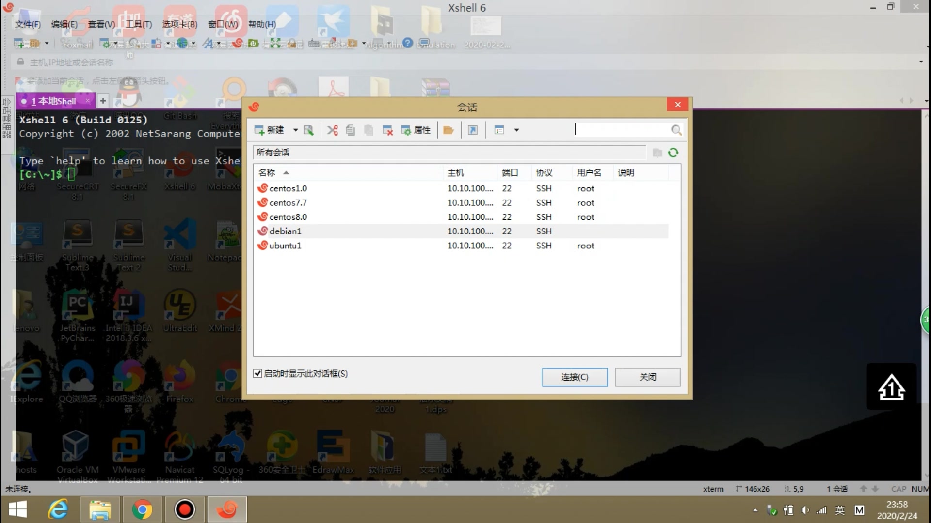The width and height of the screenshot is (931, 523).
Task: Open the Windows Start button
Action: (18, 509)
